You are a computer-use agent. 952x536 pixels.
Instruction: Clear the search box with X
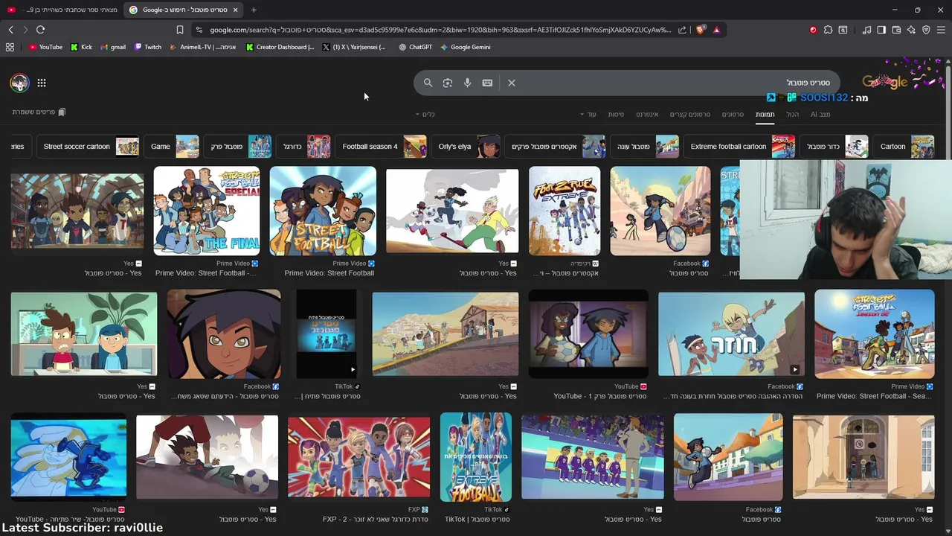click(x=512, y=83)
